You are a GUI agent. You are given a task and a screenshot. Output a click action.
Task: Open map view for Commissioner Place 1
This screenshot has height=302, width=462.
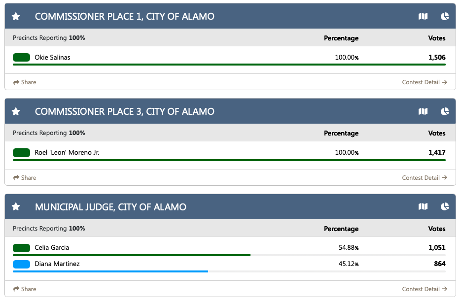[423, 16]
